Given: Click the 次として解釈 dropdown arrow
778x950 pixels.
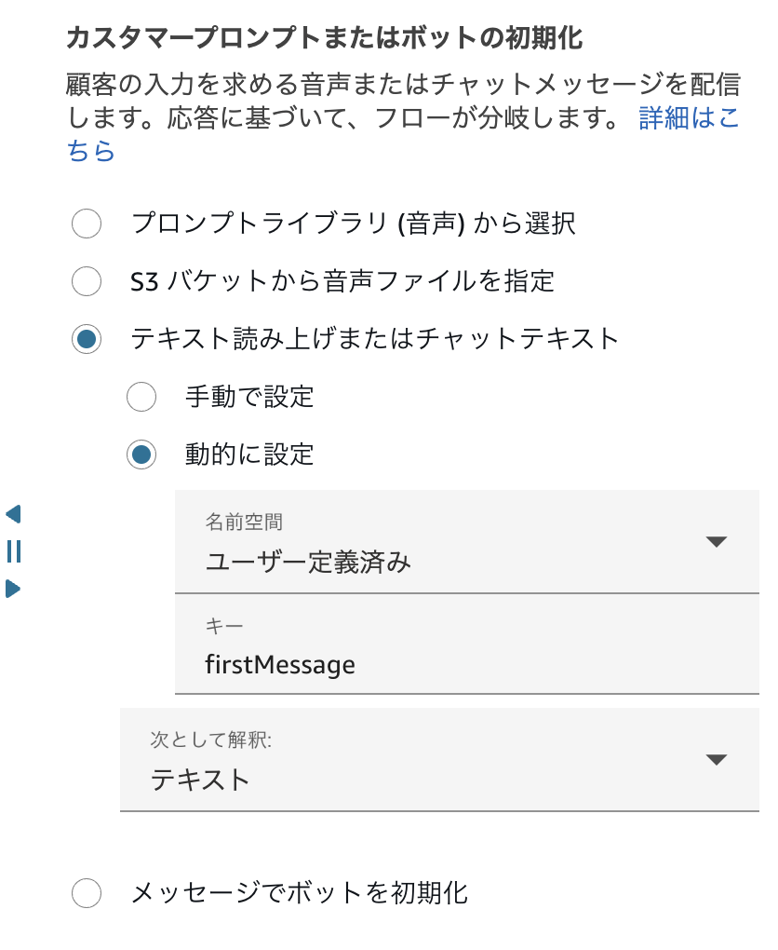Looking at the screenshot, I should point(716,759).
